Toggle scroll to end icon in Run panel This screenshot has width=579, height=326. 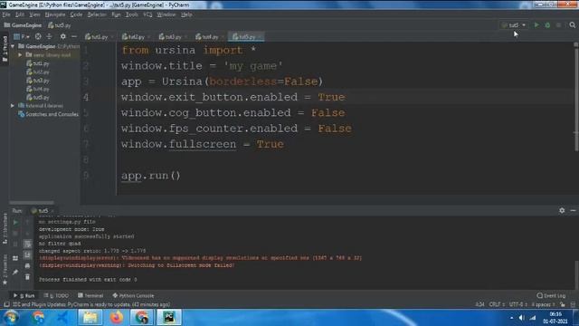(x=27, y=255)
